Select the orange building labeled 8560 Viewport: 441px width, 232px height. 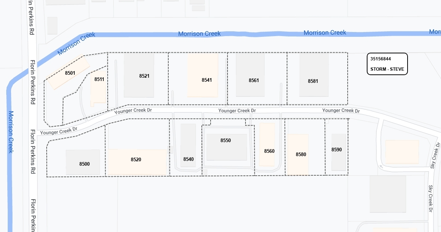point(269,151)
